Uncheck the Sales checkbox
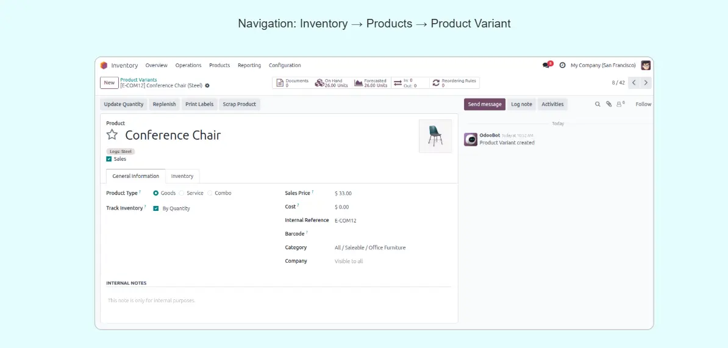 109,159
